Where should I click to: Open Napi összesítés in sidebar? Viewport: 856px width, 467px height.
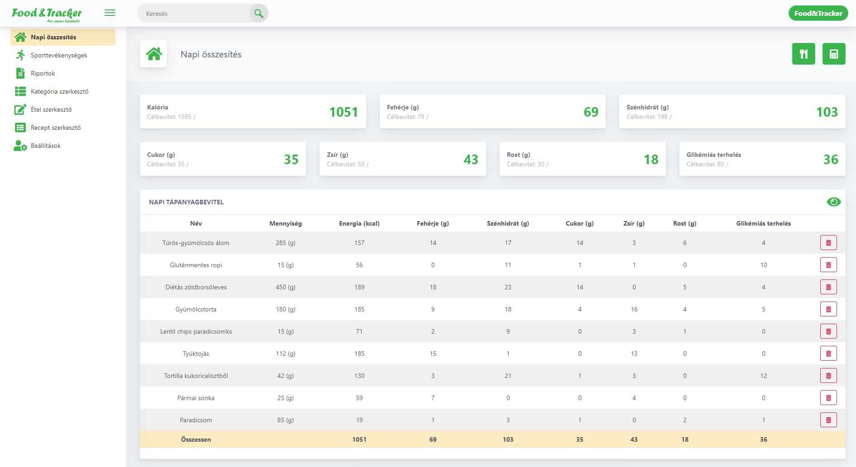63,37
